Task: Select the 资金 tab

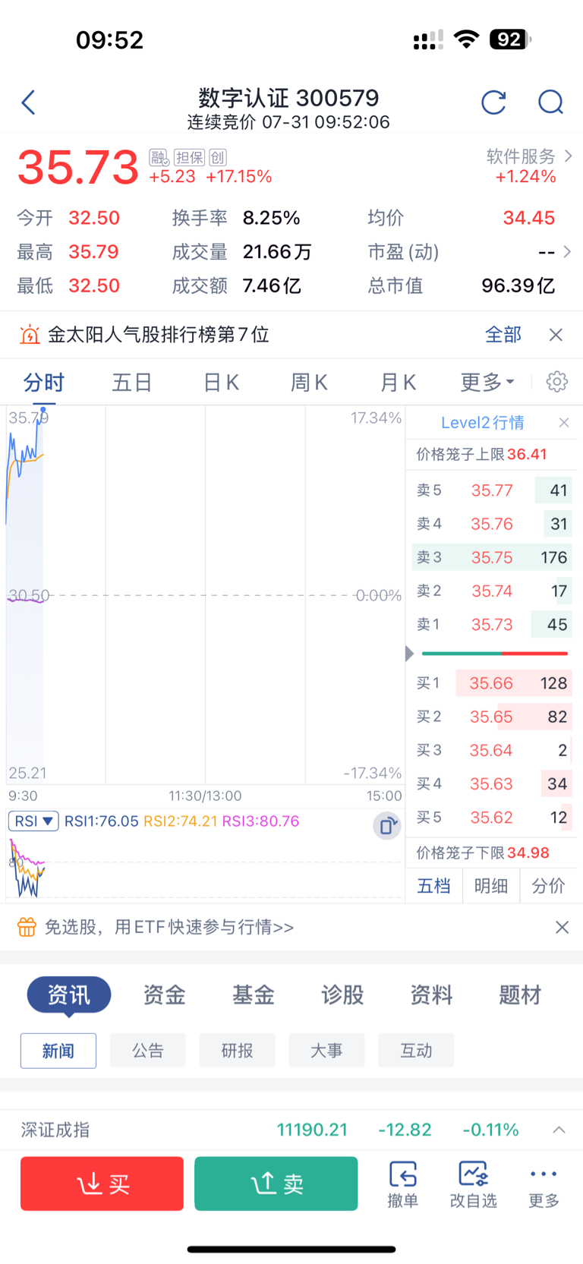Action: click(165, 994)
